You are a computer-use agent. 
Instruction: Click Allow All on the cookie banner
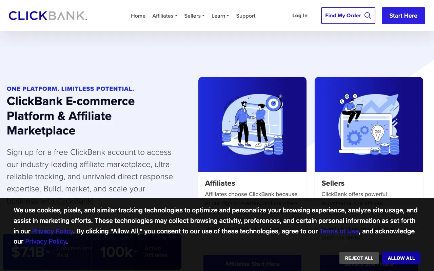point(401,258)
